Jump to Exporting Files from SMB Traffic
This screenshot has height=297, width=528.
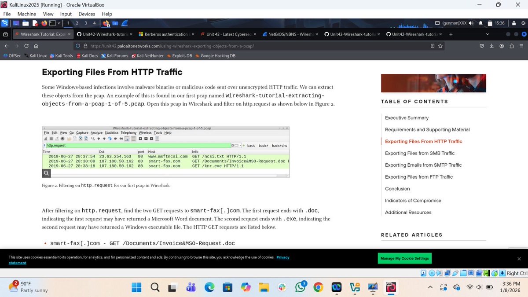point(420,153)
